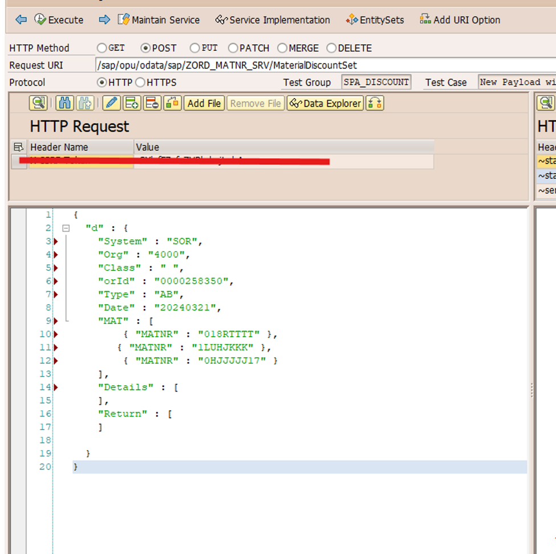Open the header table settings icon

coord(18,146)
